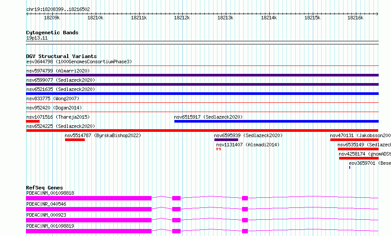This screenshot has height=236, width=391.
Task: Open the nsv952420 (Dogan2014) label
Action: pos(54,108)
